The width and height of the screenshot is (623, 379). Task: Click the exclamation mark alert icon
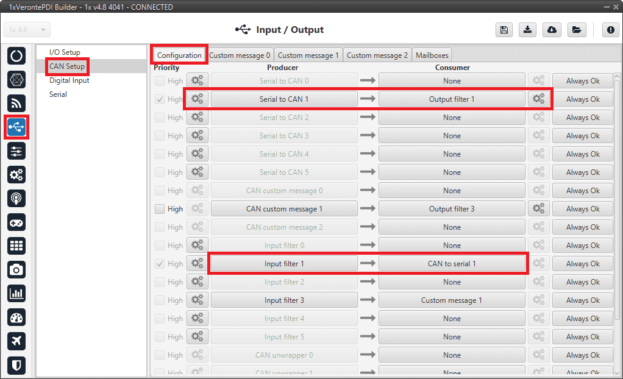click(610, 30)
